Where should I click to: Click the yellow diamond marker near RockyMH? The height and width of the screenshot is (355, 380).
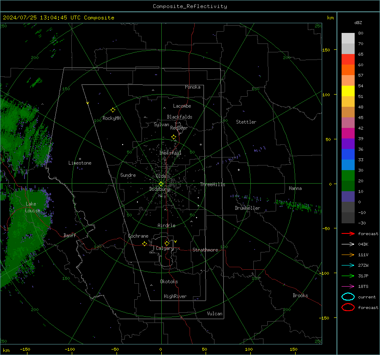point(113,110)
